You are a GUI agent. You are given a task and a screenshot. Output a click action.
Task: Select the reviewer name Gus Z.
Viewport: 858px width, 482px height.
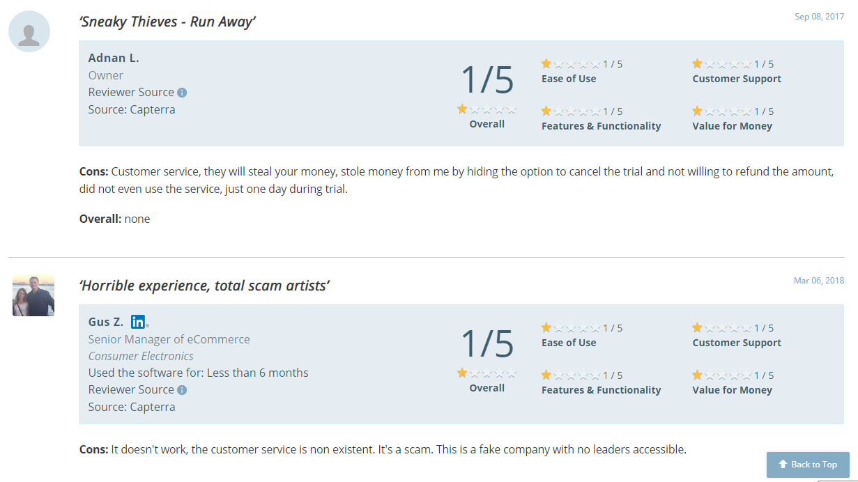106,322
